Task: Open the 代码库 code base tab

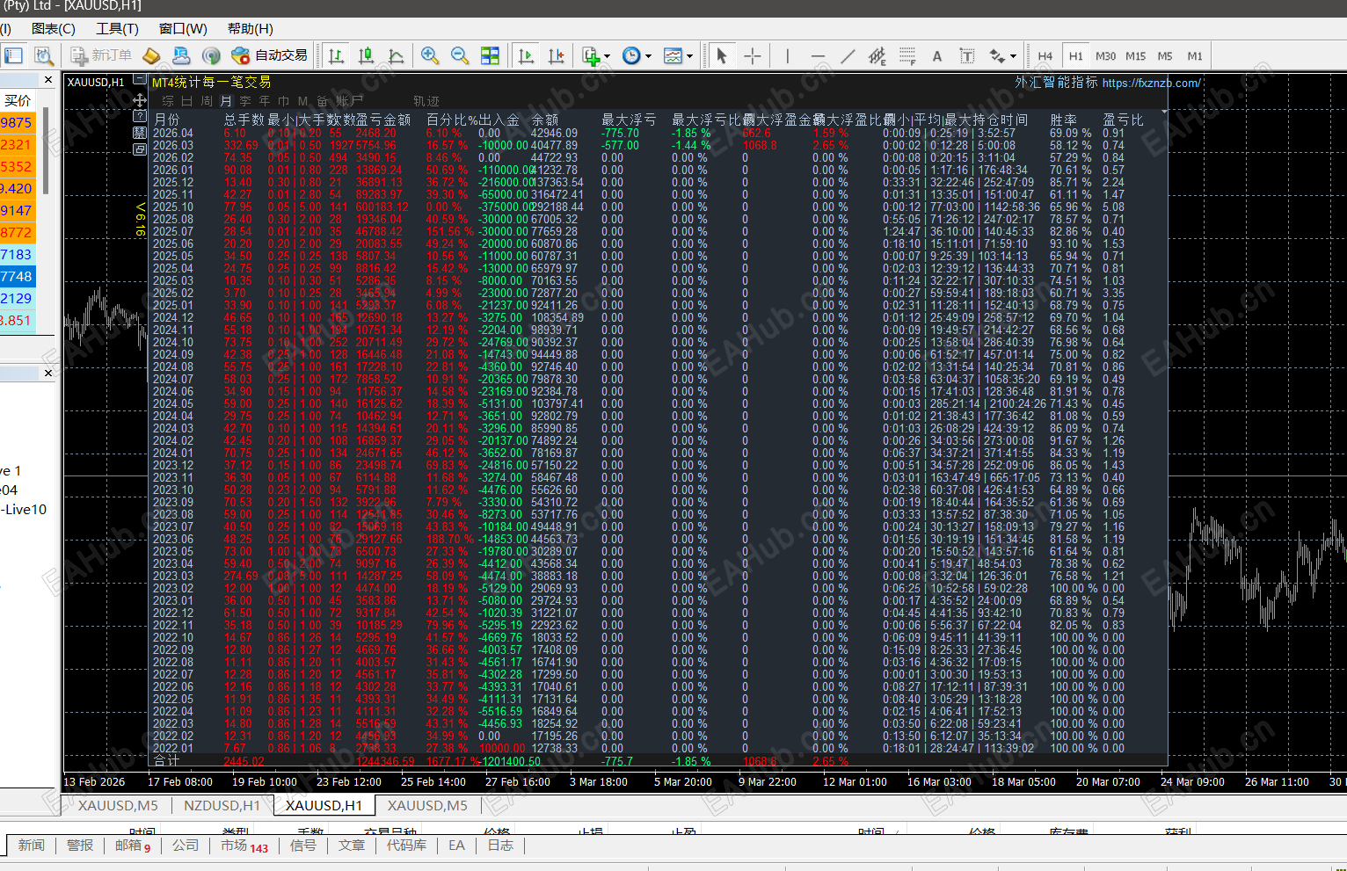Action: click(x=406, y=846)
